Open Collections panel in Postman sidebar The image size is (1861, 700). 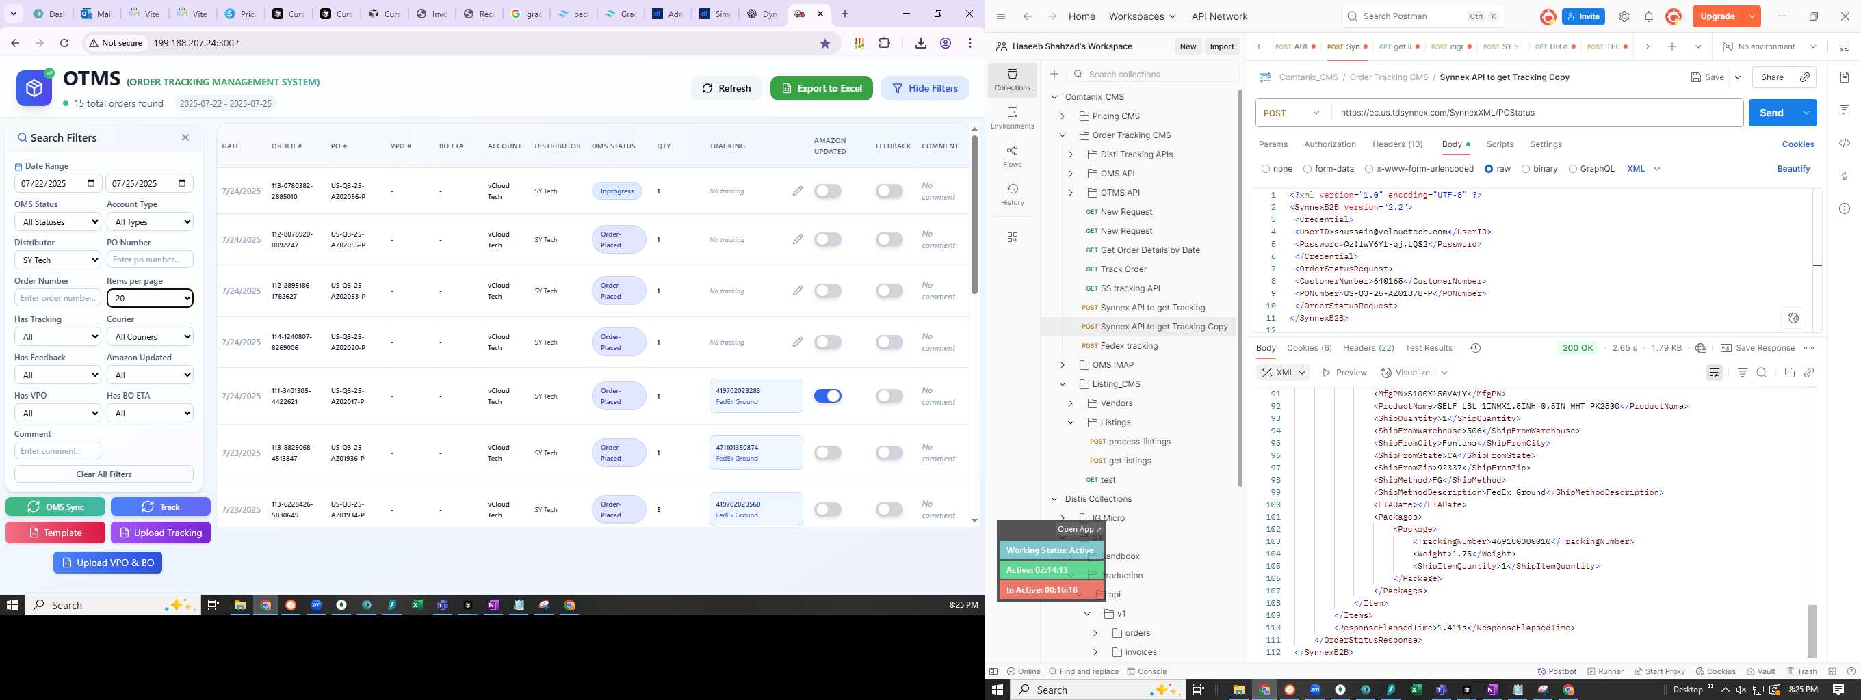pos(1012,80)
